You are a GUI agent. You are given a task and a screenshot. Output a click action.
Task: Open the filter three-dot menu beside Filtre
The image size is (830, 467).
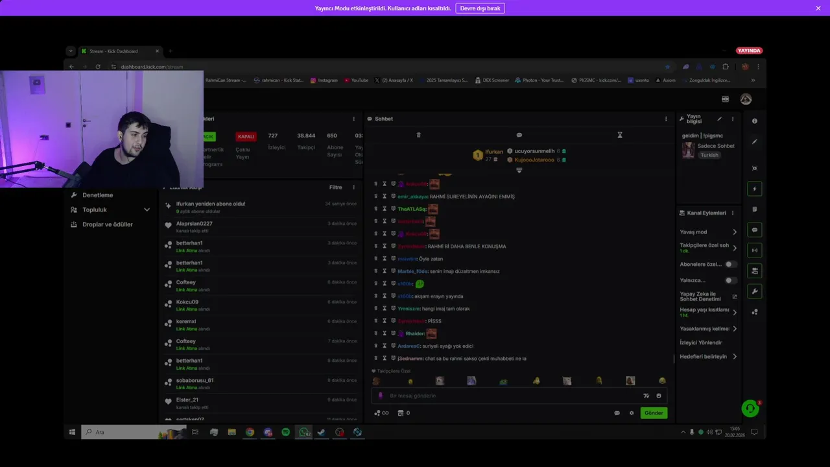353,187
